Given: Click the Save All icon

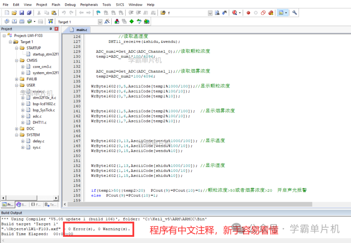Looking at the screenshot, I should pos(29,13).
